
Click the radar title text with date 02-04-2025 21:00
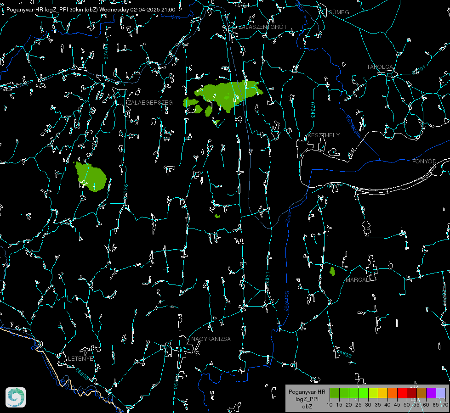click(x=91, y=10)
